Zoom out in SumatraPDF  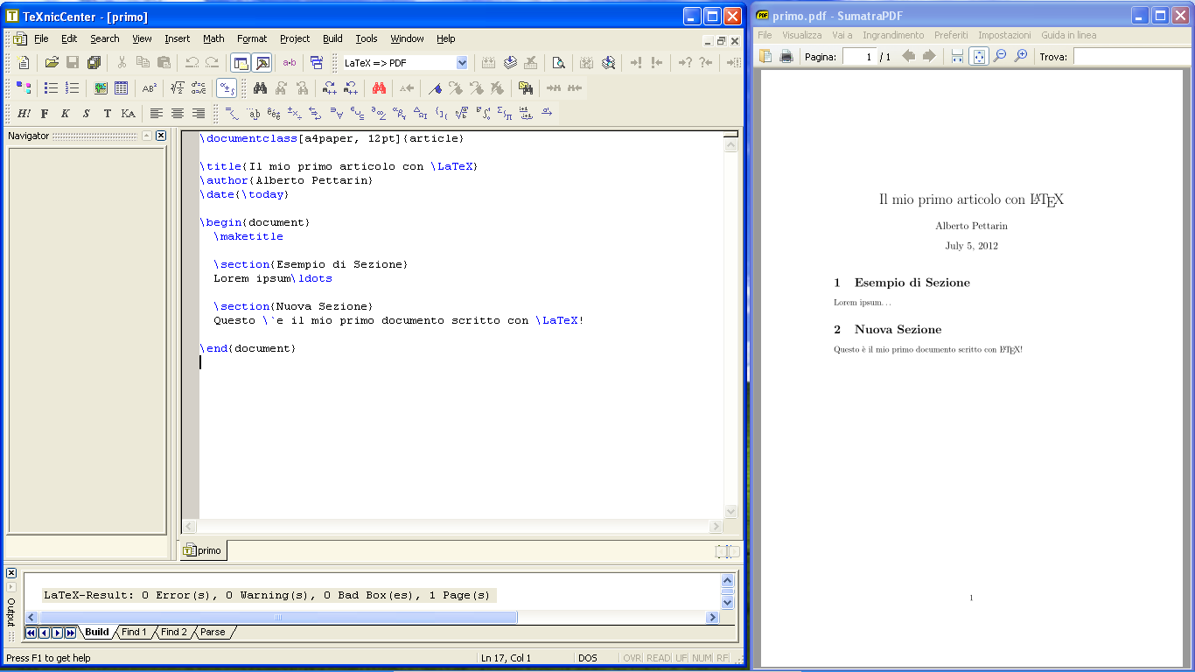tap(999, 56)
